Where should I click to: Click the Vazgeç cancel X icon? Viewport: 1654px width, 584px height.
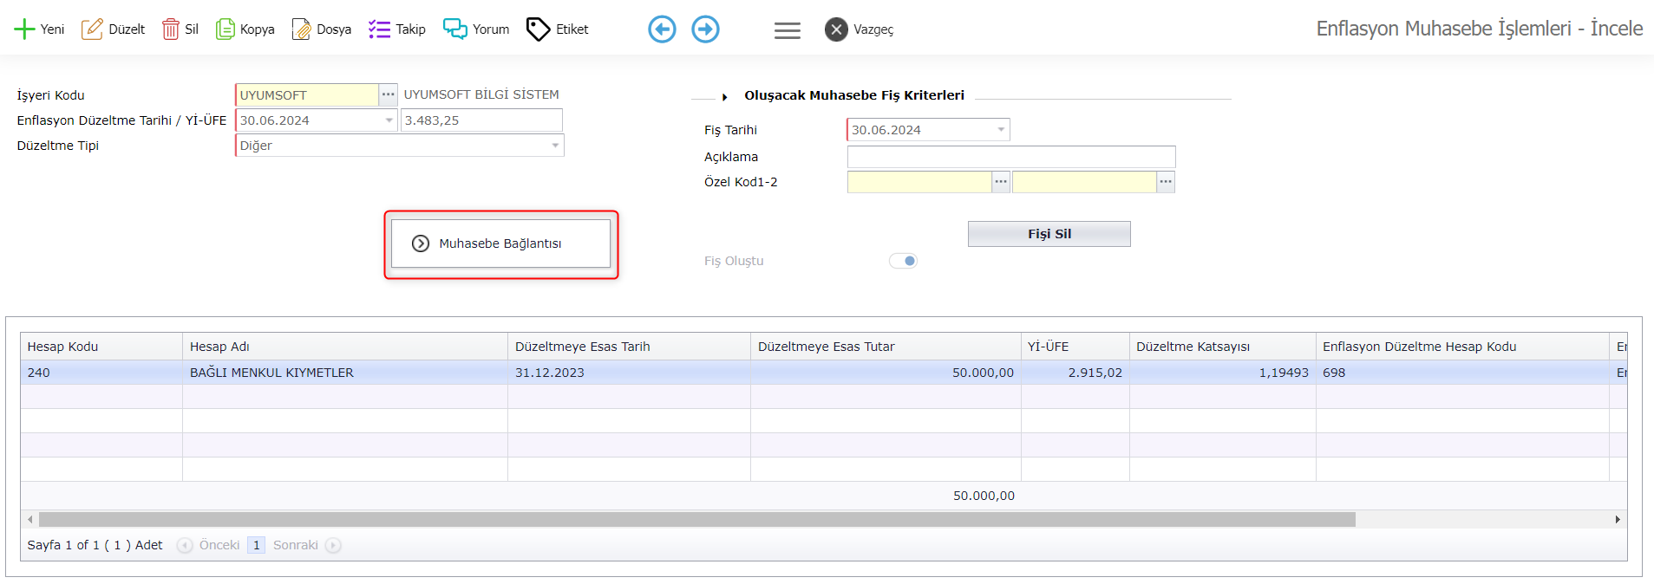click(x=836, y=29)
